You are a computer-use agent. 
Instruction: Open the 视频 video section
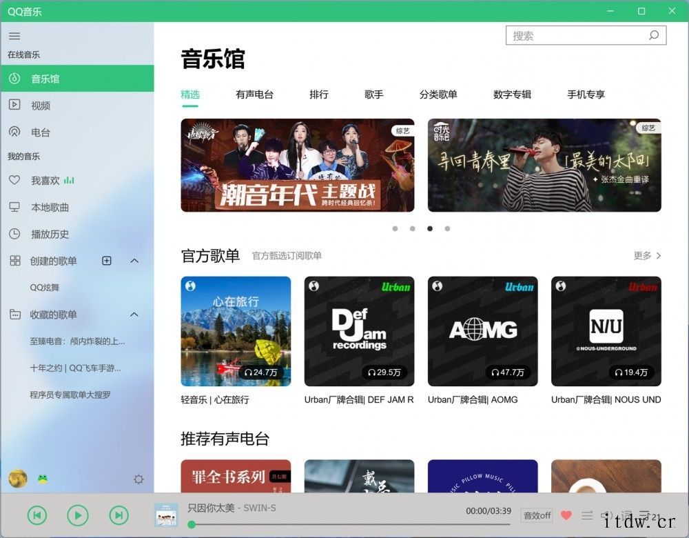77,105
